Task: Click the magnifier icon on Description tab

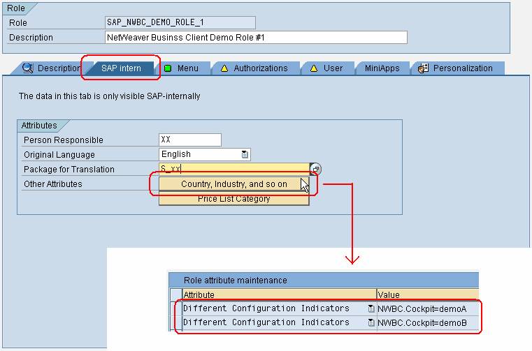Action: click(x=27, y=68)
